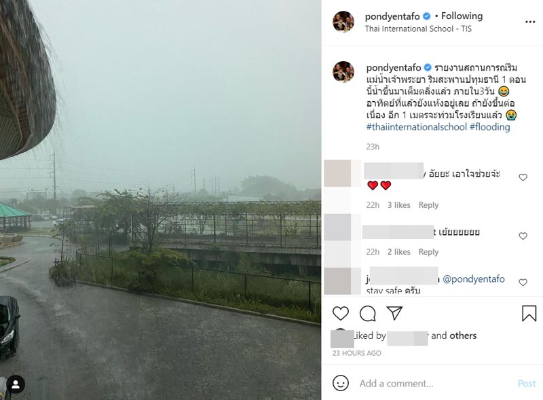Share post via paper plane icon
Screen dimensions: 543x400
[394, 313]
